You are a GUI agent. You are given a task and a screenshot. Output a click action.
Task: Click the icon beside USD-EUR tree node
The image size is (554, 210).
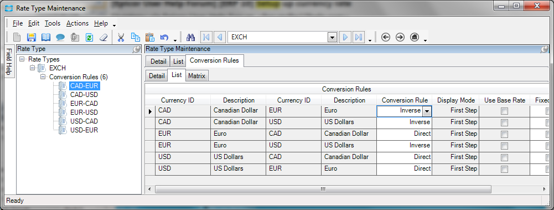pyautogui.click(x=63, y=130)
